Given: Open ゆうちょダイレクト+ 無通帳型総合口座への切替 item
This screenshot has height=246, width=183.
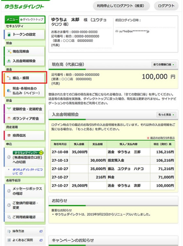Looking at the screenshot, I should click(x=24, y=157).
